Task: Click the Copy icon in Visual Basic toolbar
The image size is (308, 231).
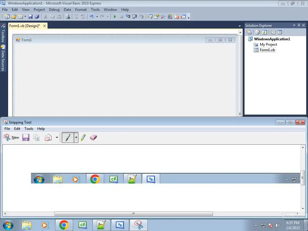Action: (x=52, y=17)
